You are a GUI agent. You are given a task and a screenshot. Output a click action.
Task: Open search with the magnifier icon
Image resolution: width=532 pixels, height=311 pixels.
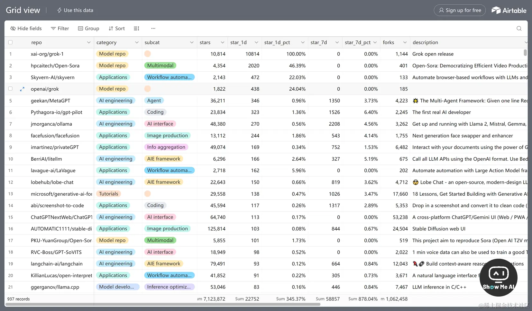click(519, 29)
